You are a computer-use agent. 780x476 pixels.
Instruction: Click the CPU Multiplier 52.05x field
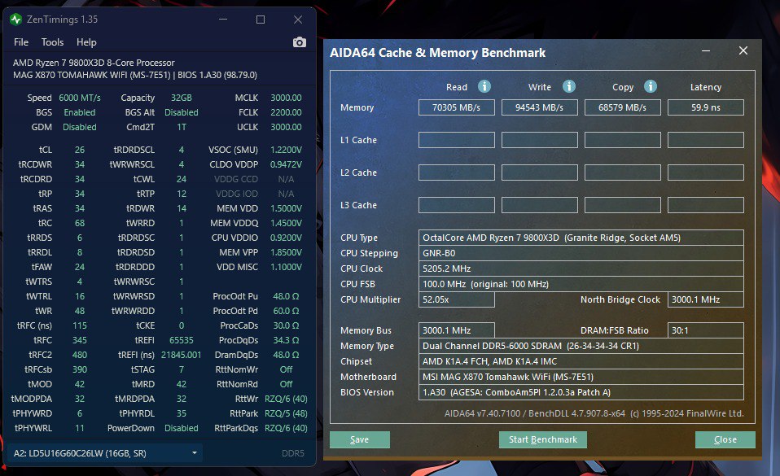tap(456, 299)
